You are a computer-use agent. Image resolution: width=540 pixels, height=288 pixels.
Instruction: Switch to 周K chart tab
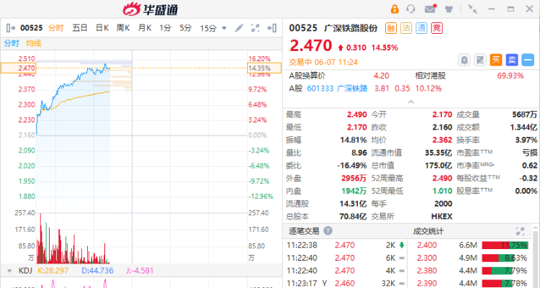[123, 28]
